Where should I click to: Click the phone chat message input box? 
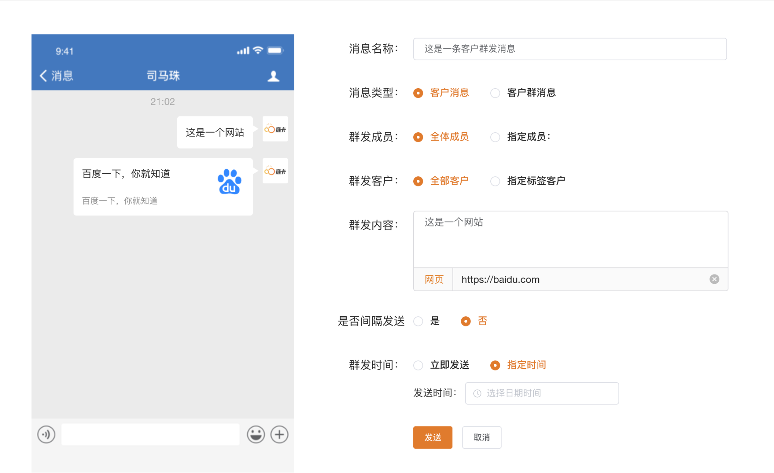point(150,434)
